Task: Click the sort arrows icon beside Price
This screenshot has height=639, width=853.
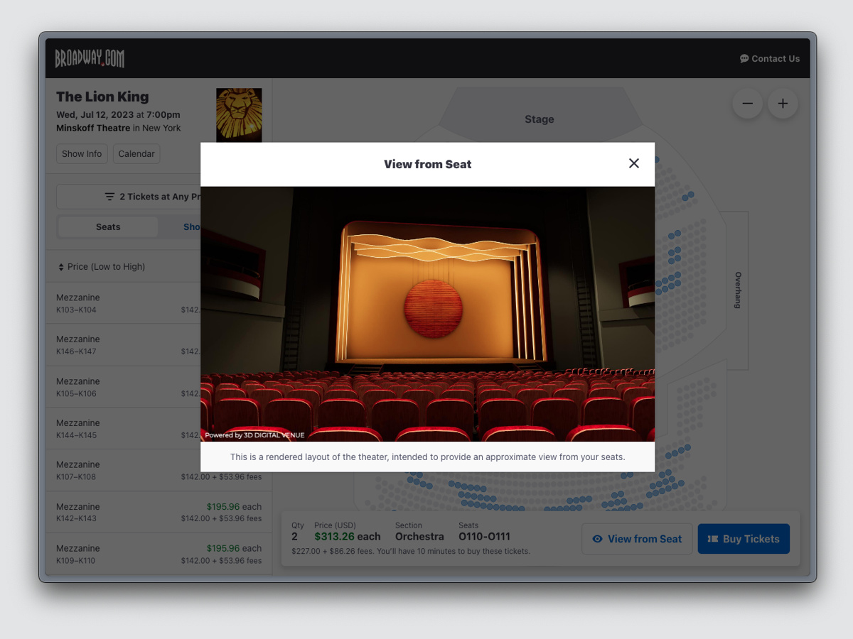Action: (61, 267)
